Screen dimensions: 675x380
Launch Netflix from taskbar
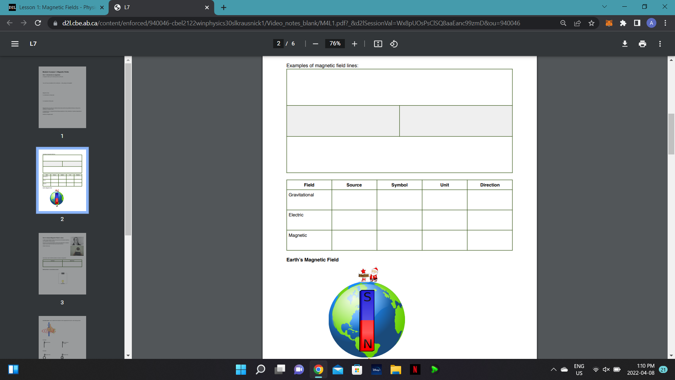pos(415,369)
